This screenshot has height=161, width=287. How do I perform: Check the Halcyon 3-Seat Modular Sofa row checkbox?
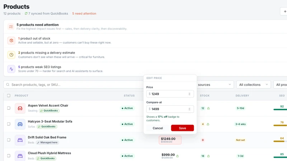point(9,124)
